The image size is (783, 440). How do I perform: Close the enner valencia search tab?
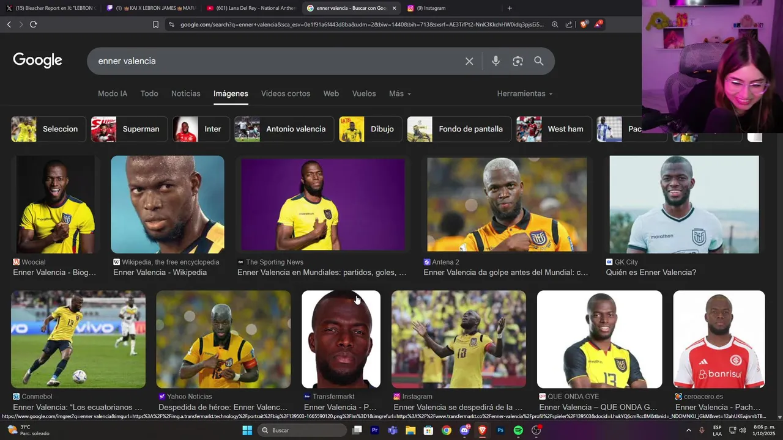point(394,8)
